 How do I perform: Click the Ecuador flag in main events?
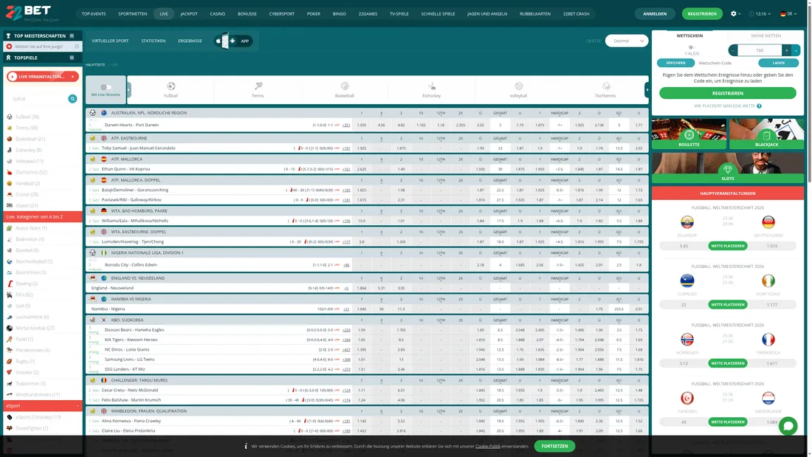[x=687, y=221]
